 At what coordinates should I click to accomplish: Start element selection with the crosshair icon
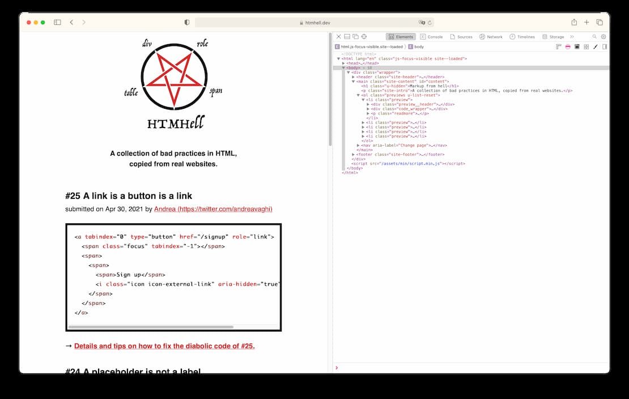pos(364,36)
